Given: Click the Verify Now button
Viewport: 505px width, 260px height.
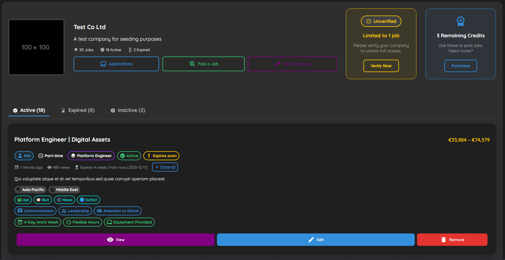Looking at the screenshot, I should [x=381, y=66].
